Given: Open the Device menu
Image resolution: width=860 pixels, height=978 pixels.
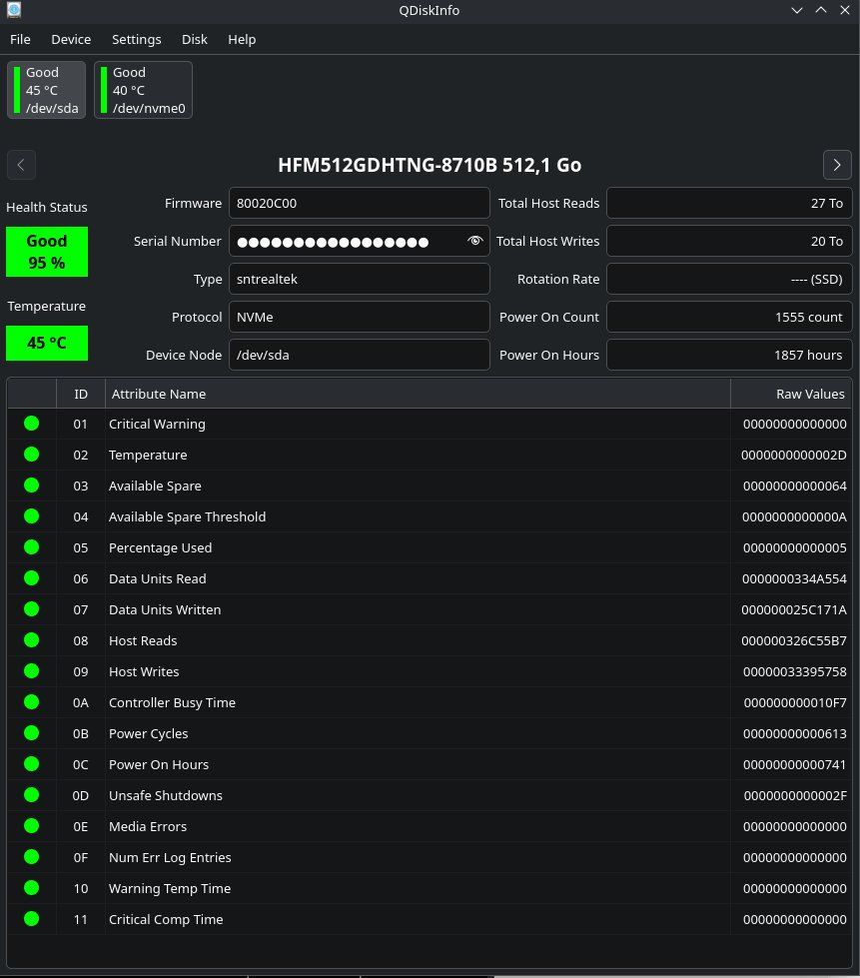Looking at the screenshot, I should coord(71,39).
